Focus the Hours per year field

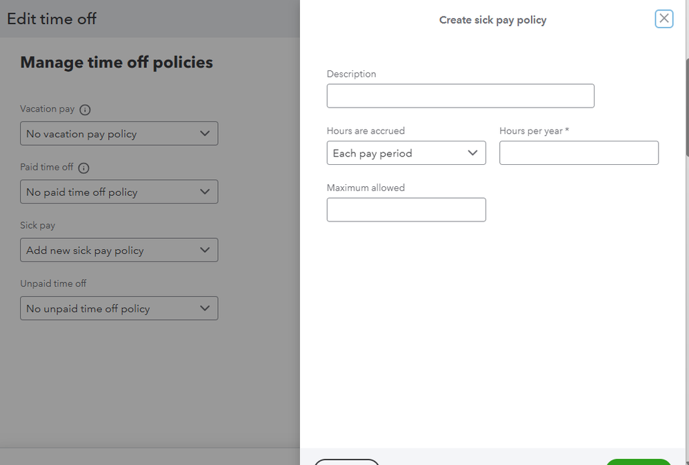tap(579, 153)
